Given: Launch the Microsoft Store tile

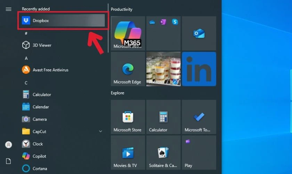Looking at the screenshot, I should pos(128,117).
